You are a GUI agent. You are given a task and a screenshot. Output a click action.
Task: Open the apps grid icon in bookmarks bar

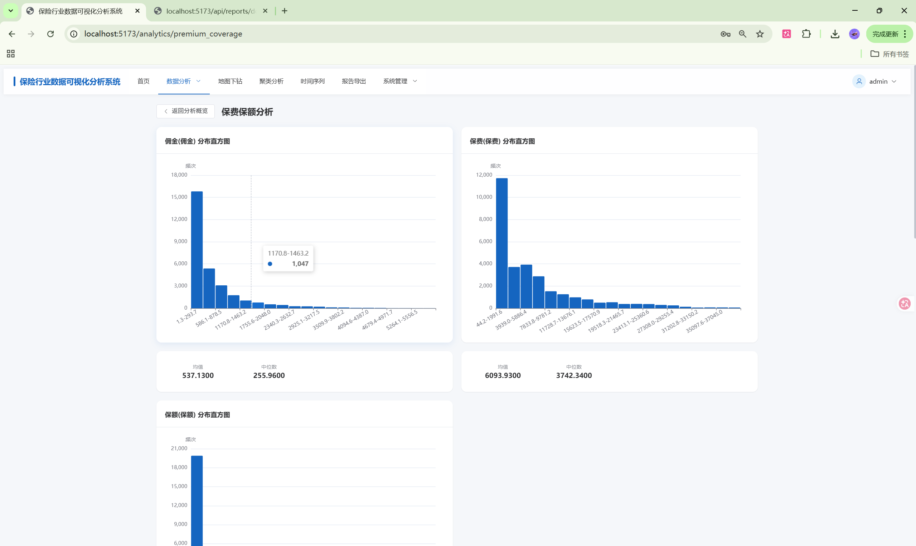(x=11, y=54)
